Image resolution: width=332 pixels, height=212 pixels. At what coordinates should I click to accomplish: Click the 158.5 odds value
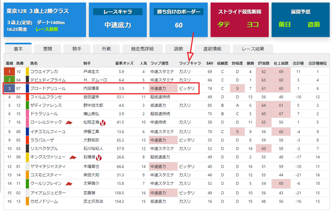[119, 193]
